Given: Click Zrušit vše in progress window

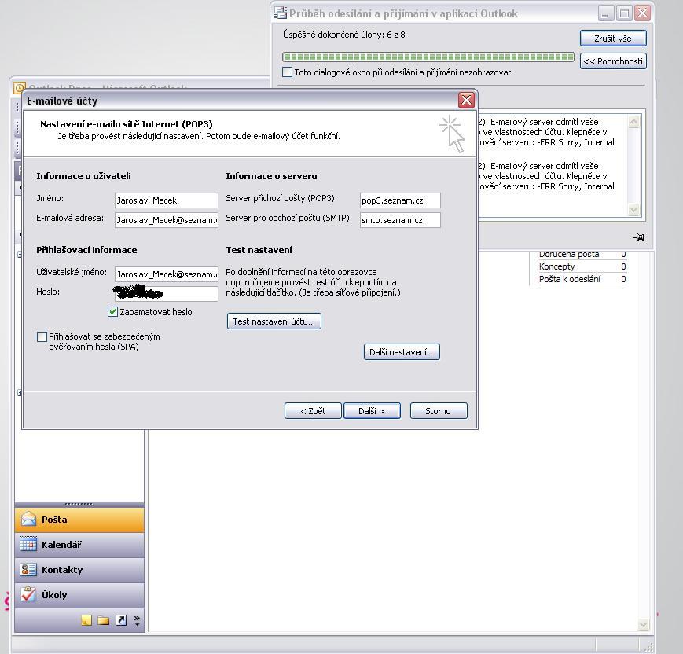Looking at the screenshot, I should (x=613, y=39).
